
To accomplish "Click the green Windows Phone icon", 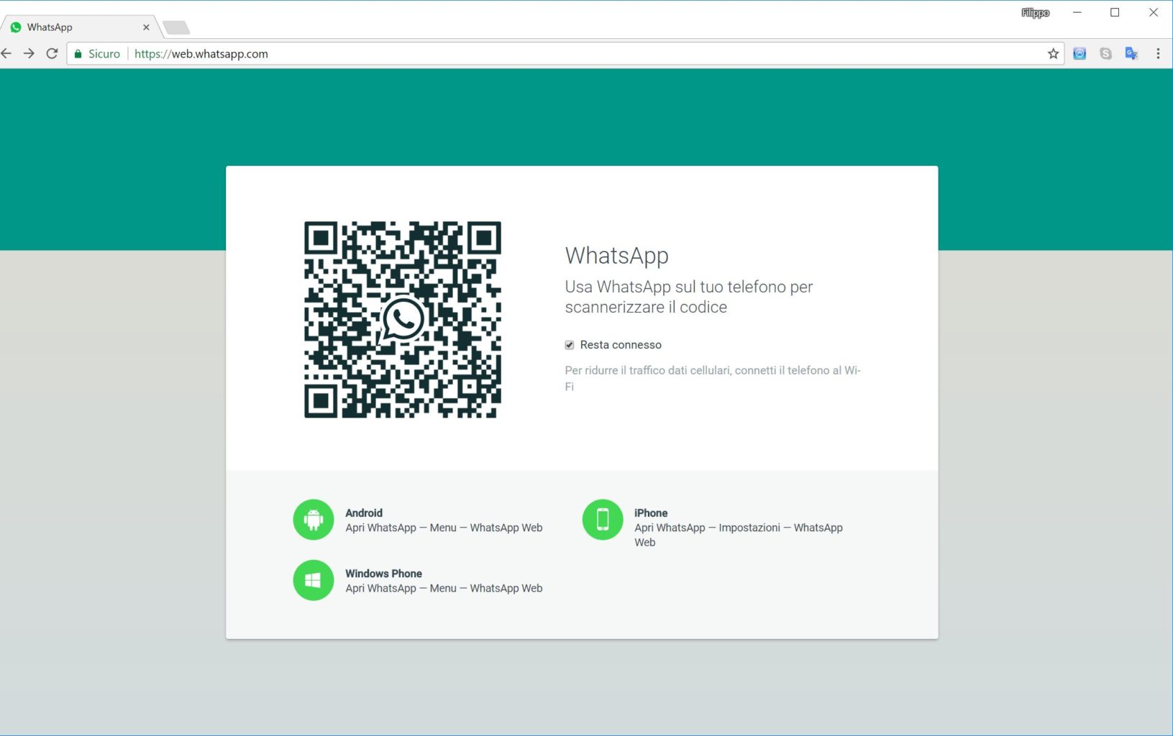I will (314, 580).
